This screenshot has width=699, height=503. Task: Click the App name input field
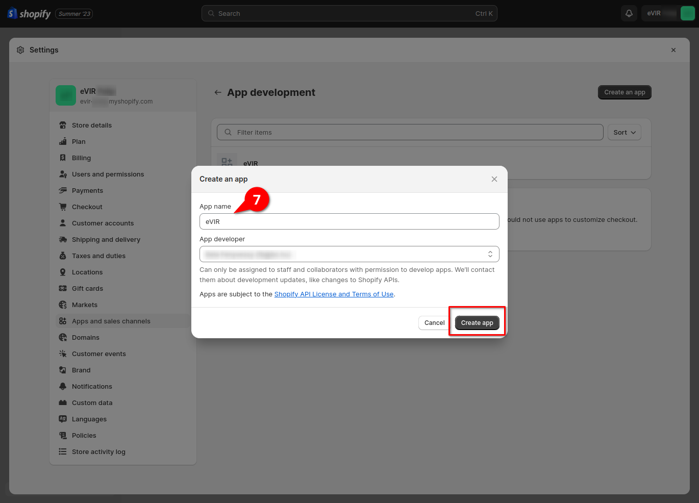[349, 221]
